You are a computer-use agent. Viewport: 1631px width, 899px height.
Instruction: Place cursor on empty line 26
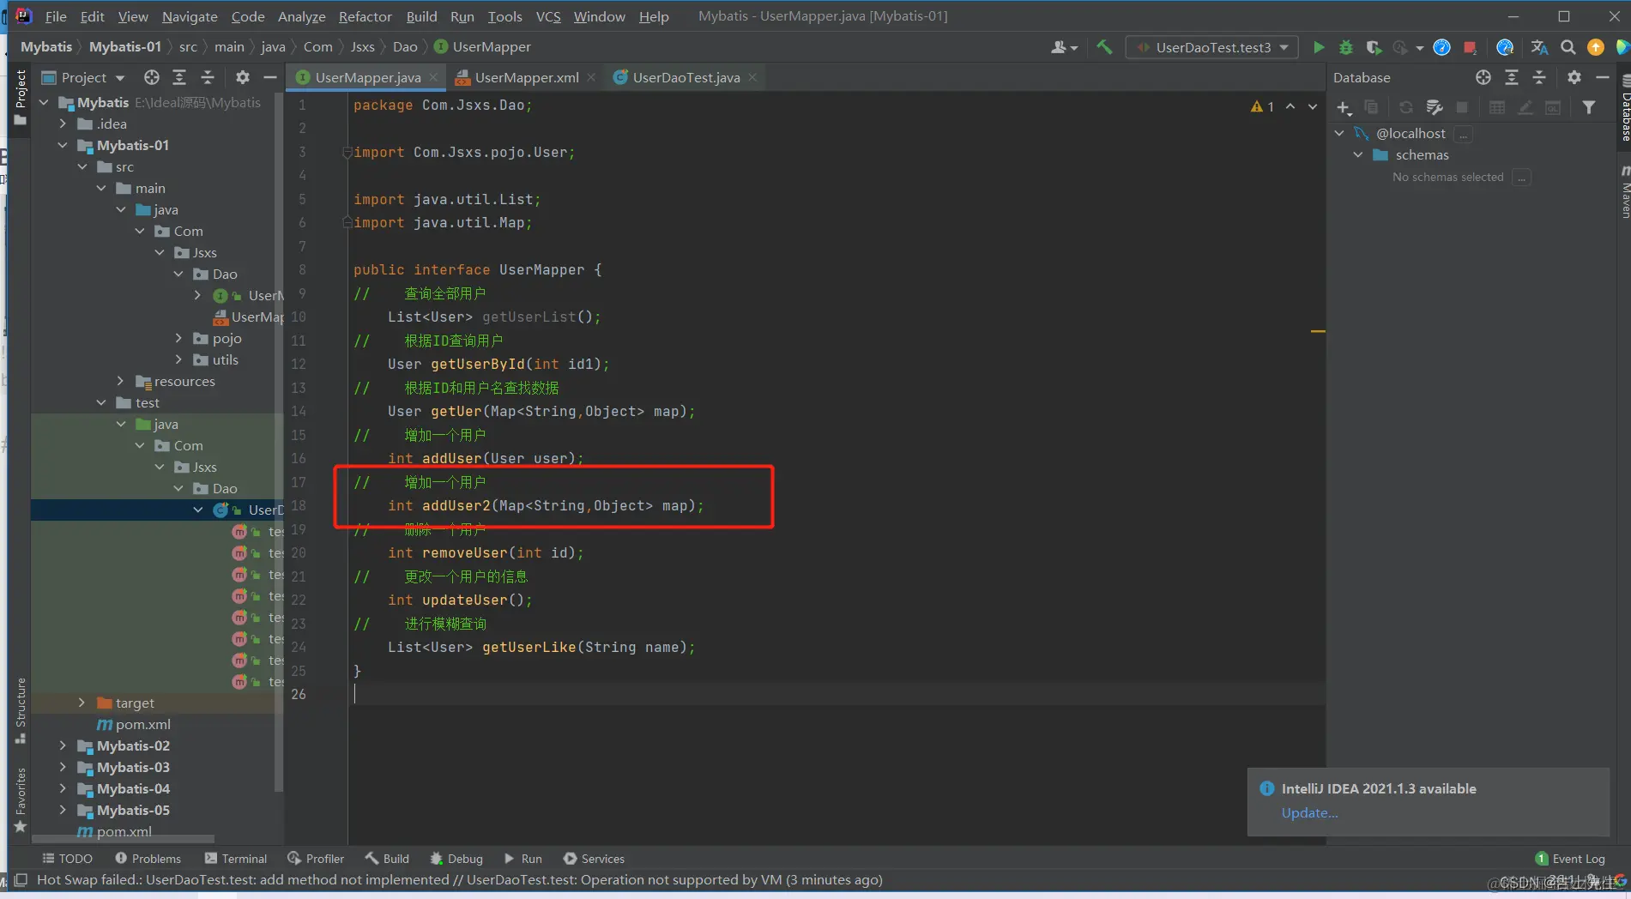coord(837,694)
